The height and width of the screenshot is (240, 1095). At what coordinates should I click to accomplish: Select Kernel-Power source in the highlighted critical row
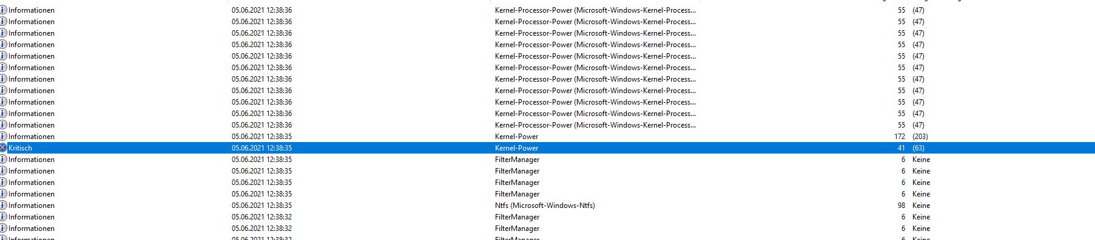(x=516, y=148)
